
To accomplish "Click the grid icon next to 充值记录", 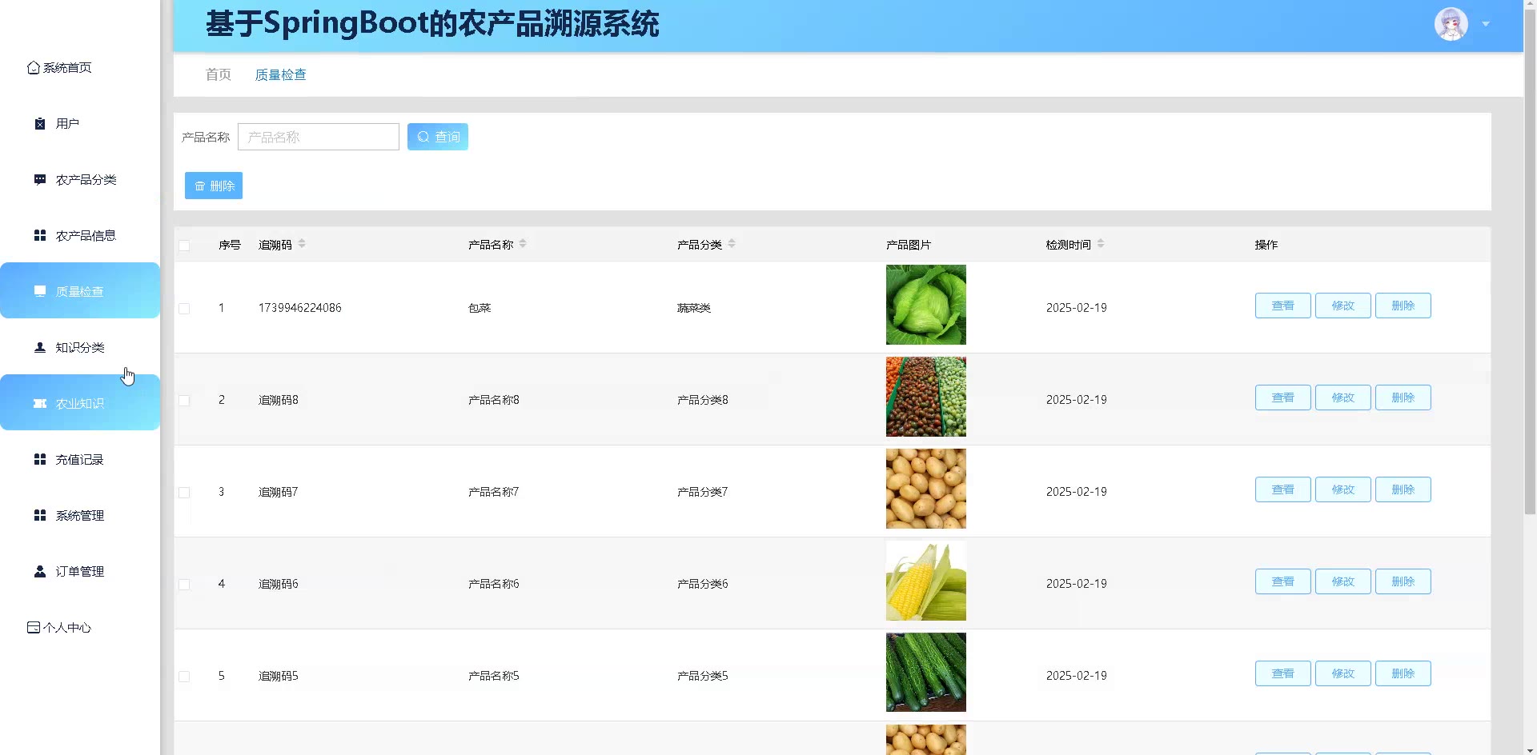I will (40, 460).
